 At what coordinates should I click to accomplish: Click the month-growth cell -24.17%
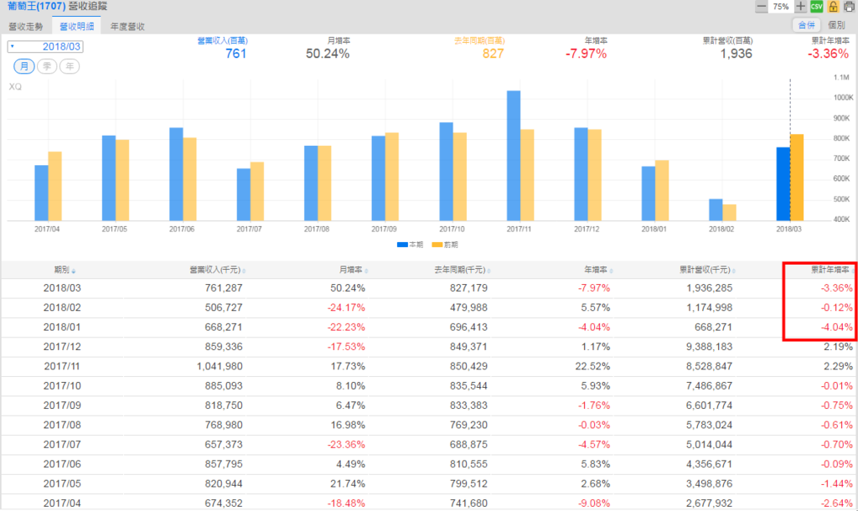[346, 308]
